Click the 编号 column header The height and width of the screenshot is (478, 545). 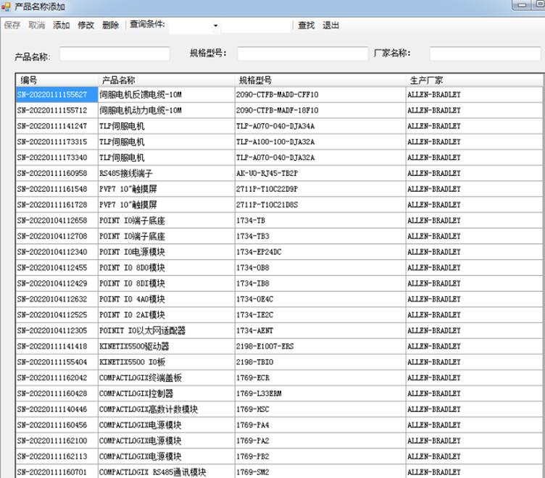pyautogui.click(x=57, y=80)
